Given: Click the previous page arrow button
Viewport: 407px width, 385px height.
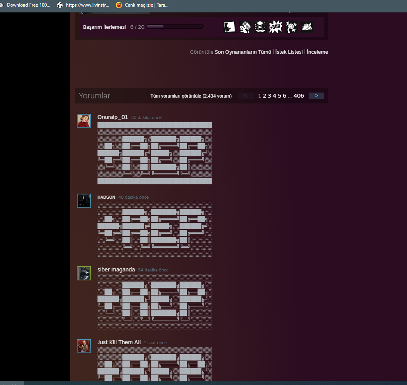Looking at the screenshot, I should coord(245,95).
